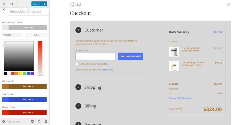Expand the Shipping checkout step
The width and height of the screenshot is (251, 125).
tap(93, 87)
